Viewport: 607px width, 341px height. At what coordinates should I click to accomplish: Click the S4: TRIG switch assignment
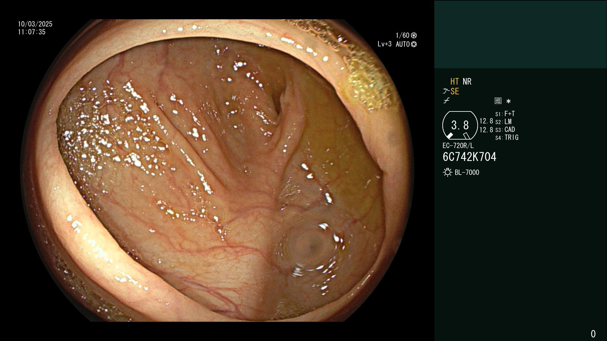pyautogui.click(x=507, y=137)
